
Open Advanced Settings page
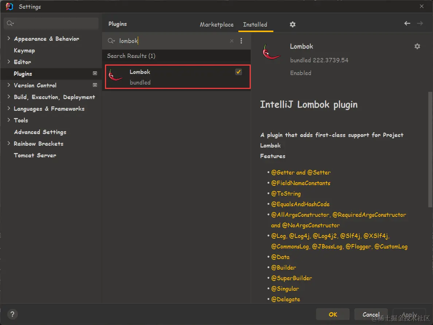point(40,132)
